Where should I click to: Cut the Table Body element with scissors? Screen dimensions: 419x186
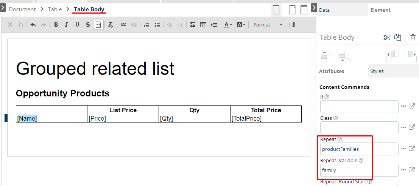(x=386, y=37)
